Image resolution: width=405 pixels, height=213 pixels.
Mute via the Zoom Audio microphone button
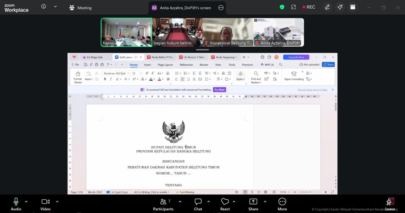pyautogui.click(x=16, y=204)
